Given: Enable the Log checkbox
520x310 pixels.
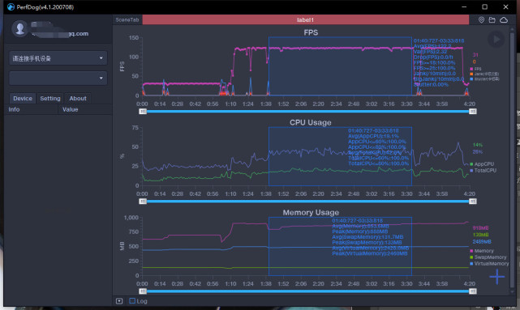Looking at the screenshot, I should (x=132, y=301).
